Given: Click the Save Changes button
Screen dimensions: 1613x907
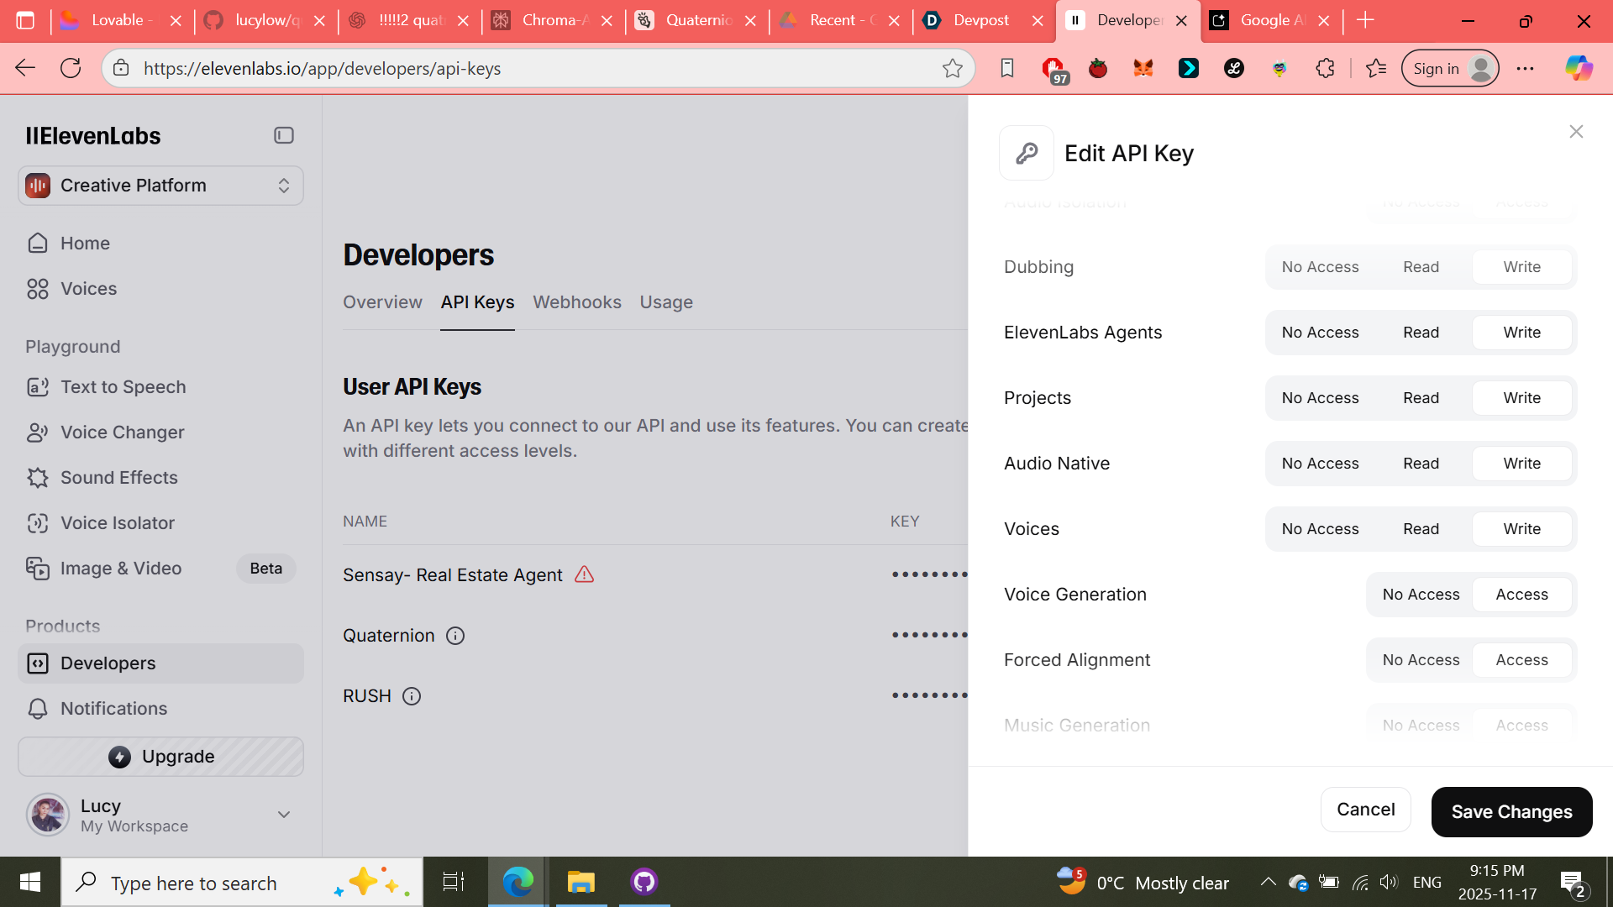Looking at the screenshot, I should click(1511, 811).
